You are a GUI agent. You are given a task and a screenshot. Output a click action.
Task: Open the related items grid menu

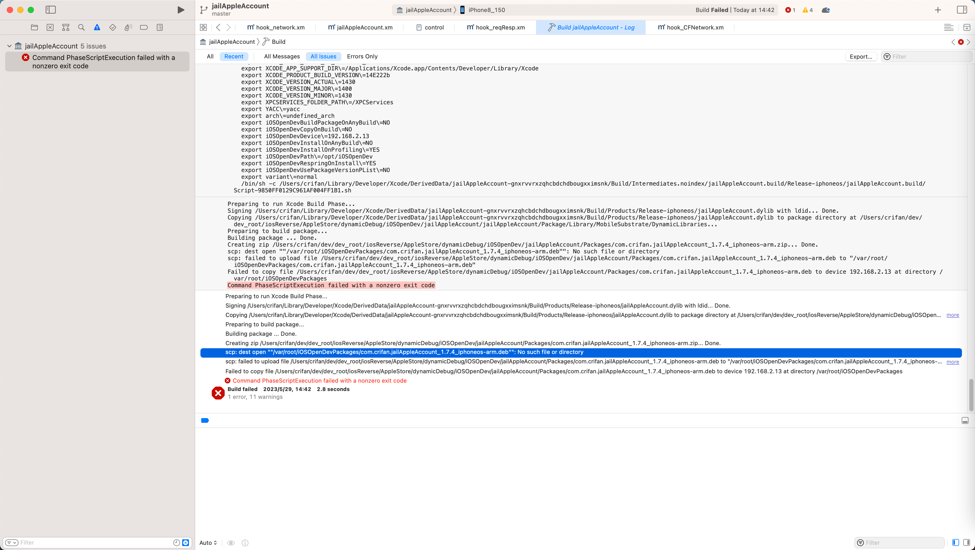tap(203, 27)
